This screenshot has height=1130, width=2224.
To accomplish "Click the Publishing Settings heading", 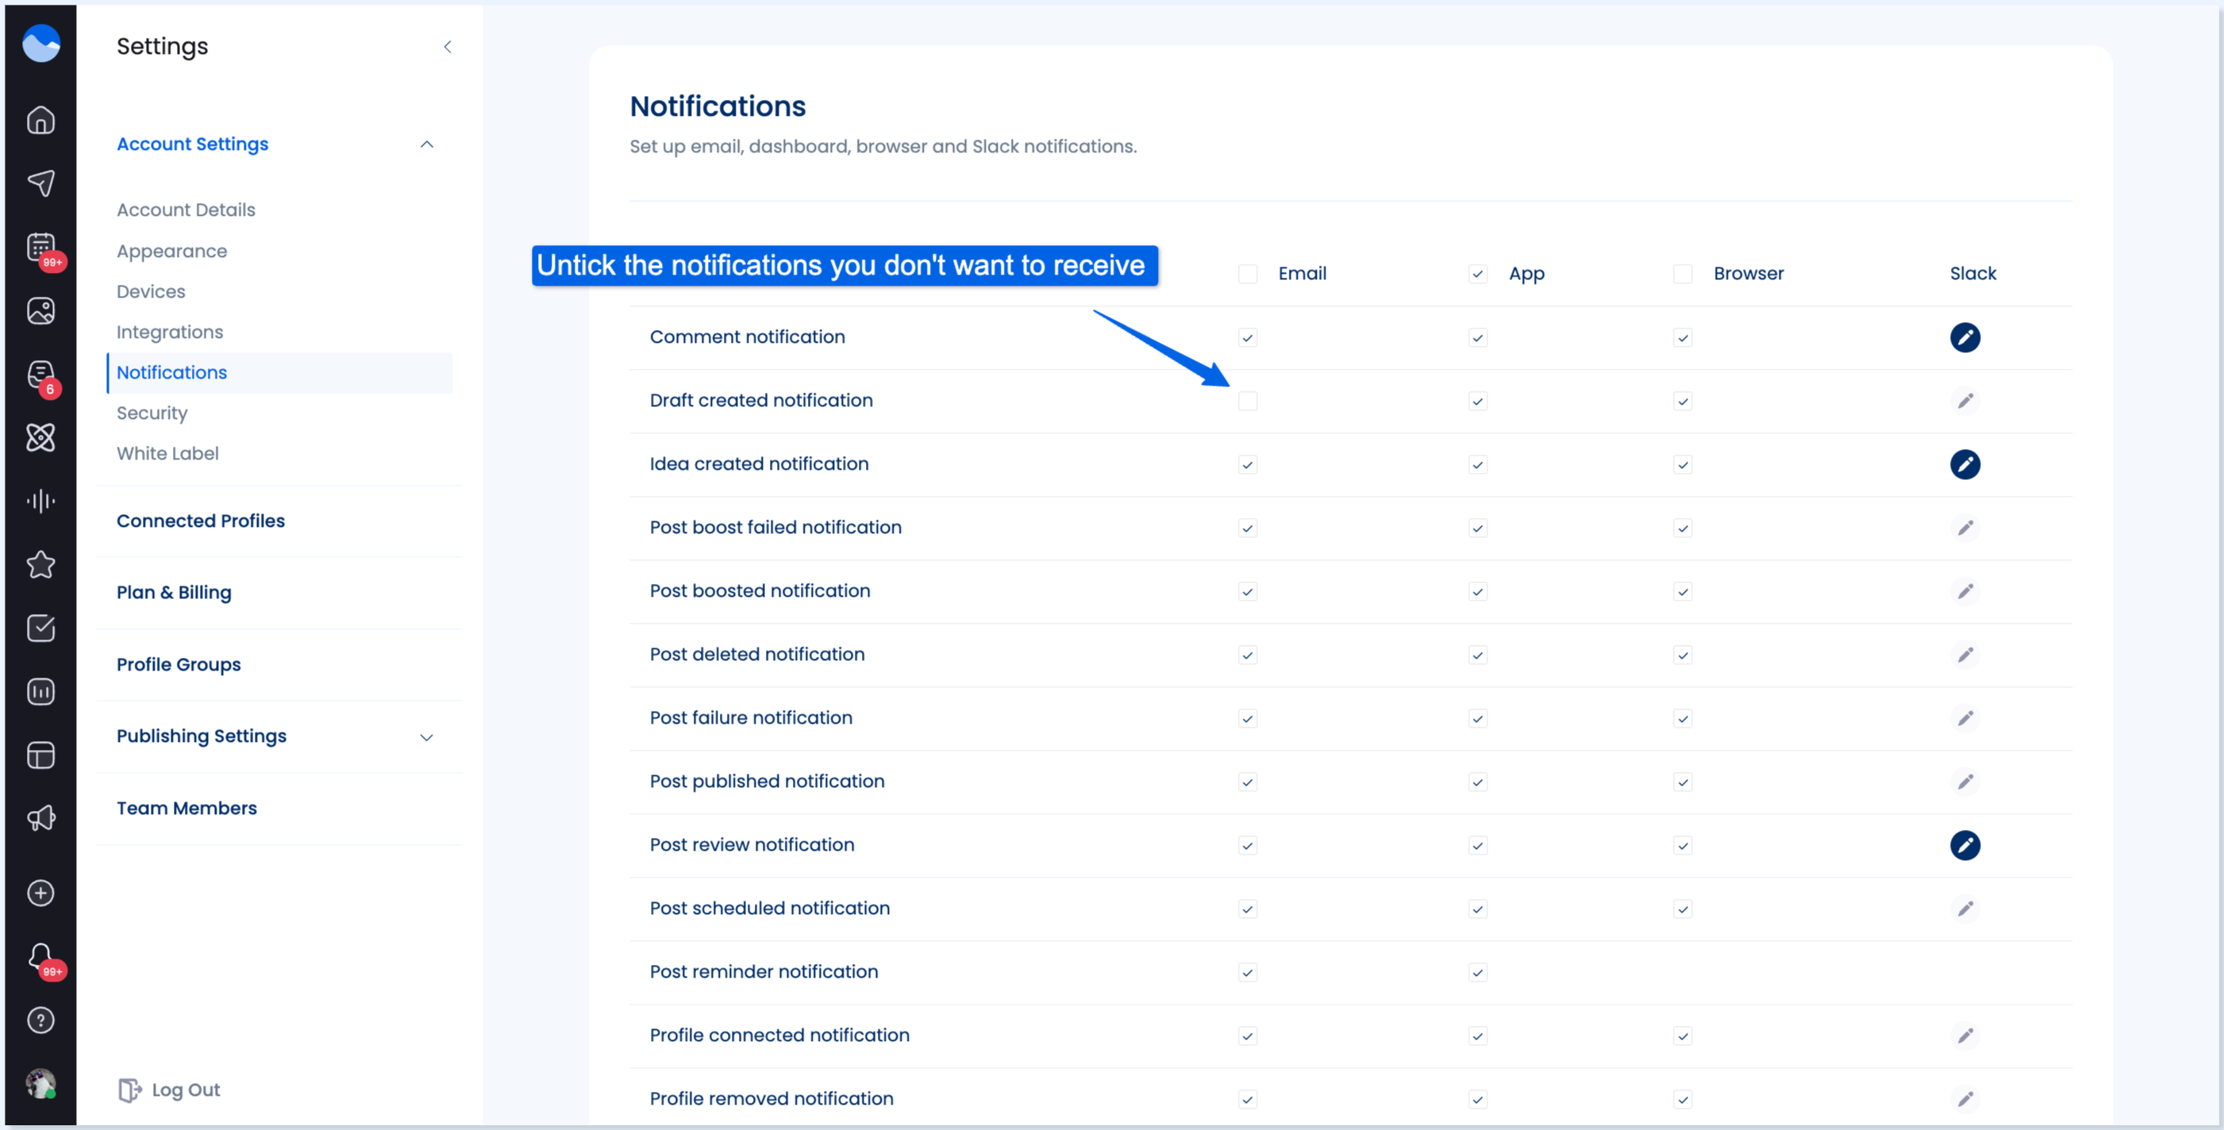I will [201, 736].
